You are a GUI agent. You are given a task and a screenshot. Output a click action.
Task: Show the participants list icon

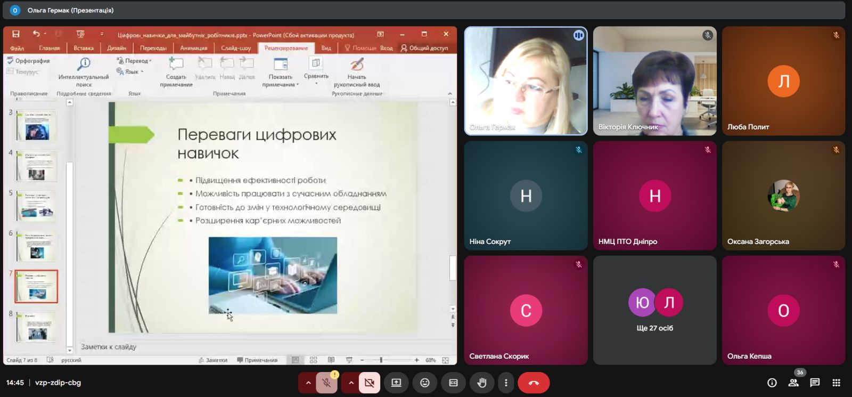click(793, 383)
